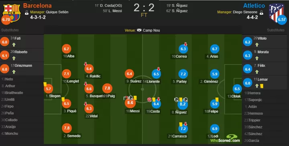Click the substitution arrow above Rakitic

point(85,64)
